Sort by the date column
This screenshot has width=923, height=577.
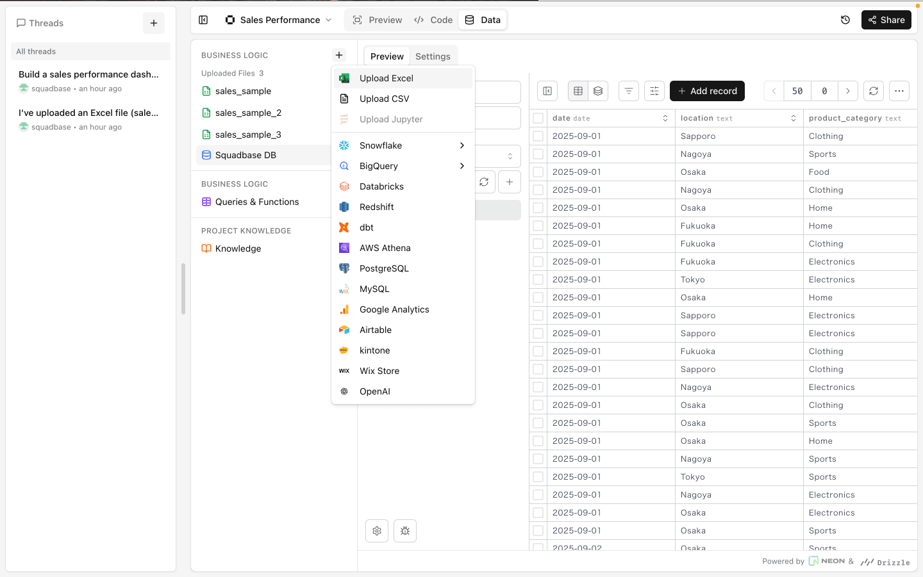pos(665,118)
